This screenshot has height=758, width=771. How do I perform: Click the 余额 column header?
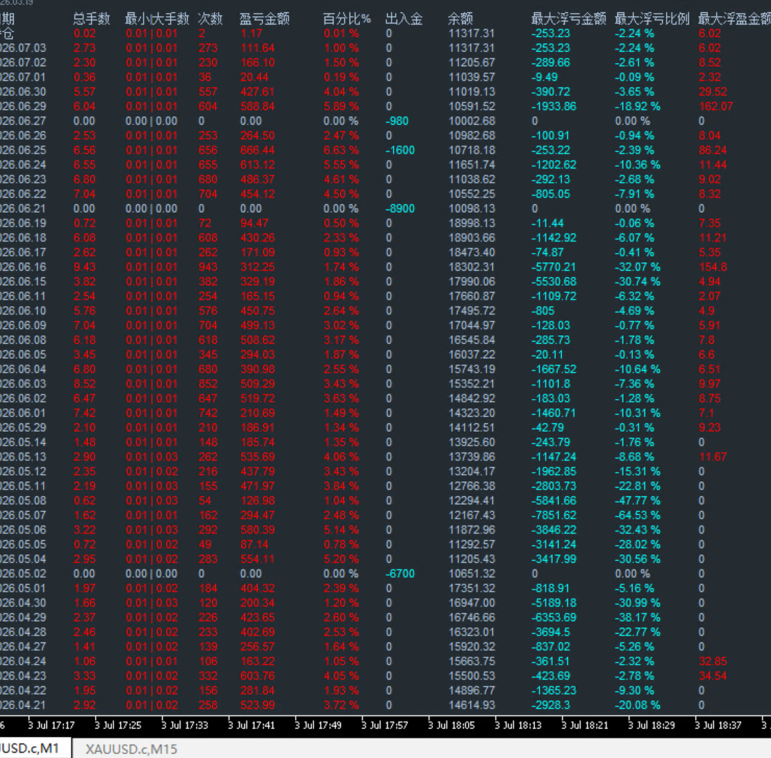(x=461, y=19)
